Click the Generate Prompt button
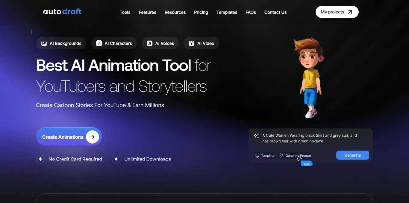The image size is (409, 203). pyautogui.click(x=295, y=155)
